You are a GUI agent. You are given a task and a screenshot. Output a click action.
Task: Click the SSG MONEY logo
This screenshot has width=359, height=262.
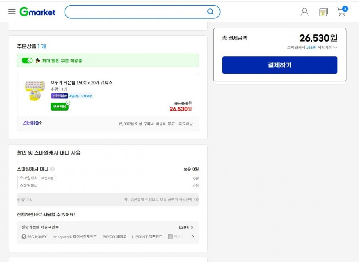pos(34,237)
